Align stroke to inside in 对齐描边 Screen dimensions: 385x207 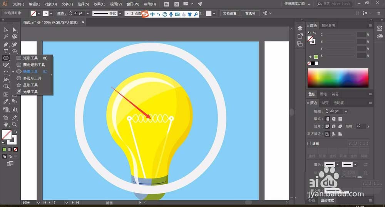tap(334, 134)
